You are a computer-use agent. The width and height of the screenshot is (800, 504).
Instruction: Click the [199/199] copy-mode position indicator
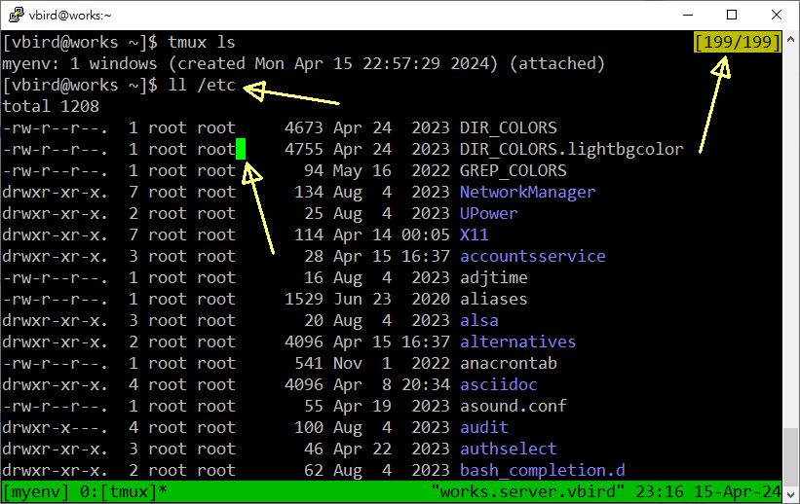[738, 42]
